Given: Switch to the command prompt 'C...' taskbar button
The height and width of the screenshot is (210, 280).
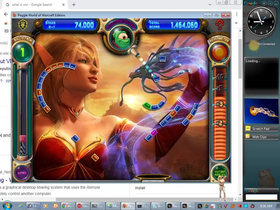Looking at the screenshot, I should [143, 206].
